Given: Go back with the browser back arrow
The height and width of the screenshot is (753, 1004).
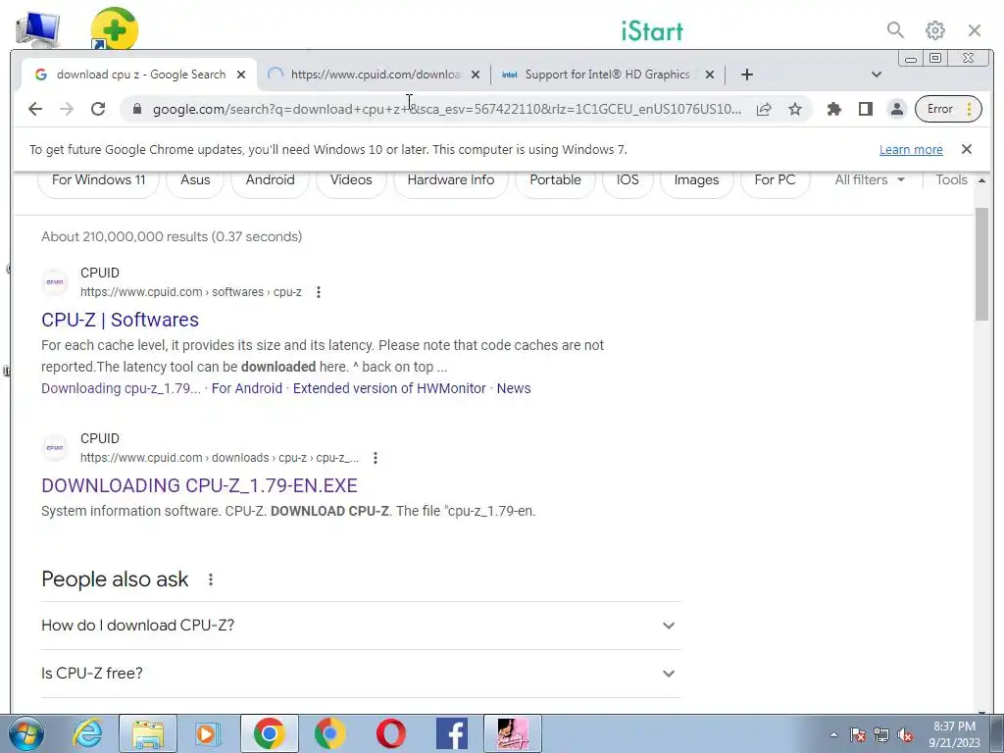Looking at the screenshot, I should pos(35,109).
